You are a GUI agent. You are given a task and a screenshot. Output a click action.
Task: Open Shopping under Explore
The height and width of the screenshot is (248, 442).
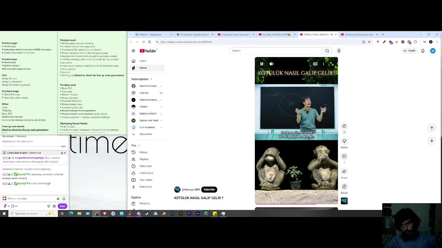147,203
